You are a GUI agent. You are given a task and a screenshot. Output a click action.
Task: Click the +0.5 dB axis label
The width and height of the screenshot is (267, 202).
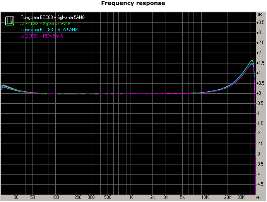(260, 83)
